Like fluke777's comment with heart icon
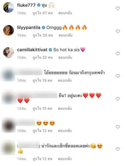The height and width of the screenshot is (166, 126). [x=118, y=9]
